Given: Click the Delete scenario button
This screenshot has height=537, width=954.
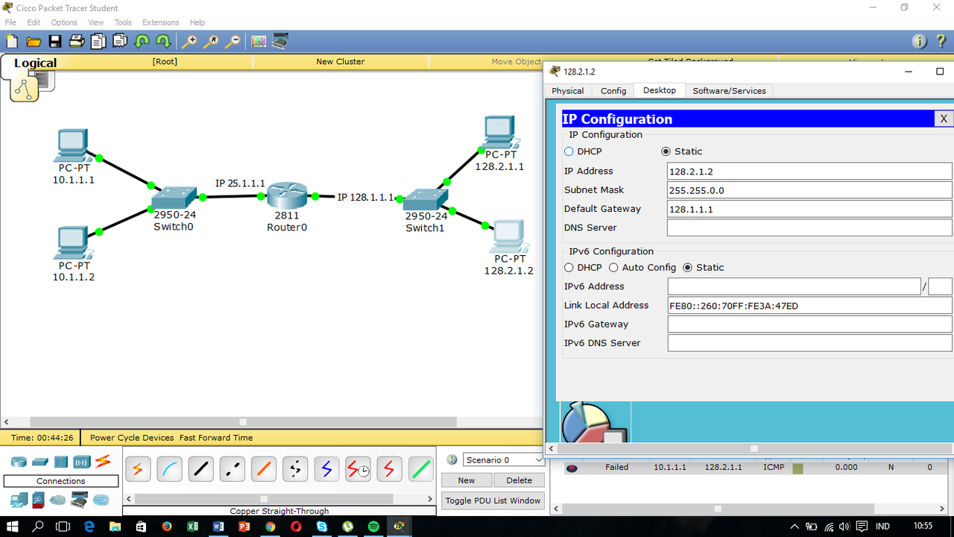Looking at the screenshot, I should point(519,480).
